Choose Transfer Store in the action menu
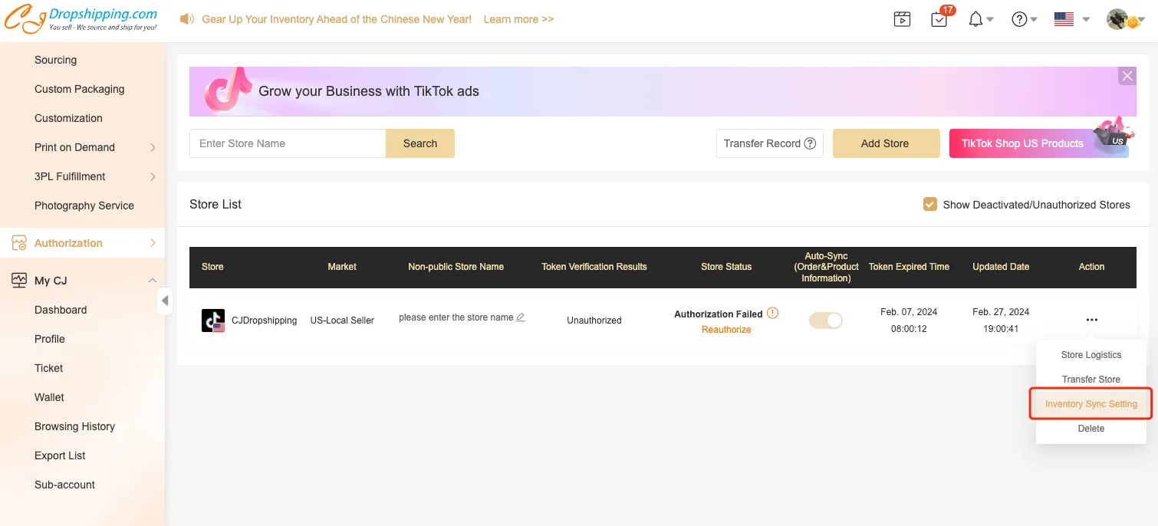The height and width of the screenshot is (526, 1158). 1091,380
